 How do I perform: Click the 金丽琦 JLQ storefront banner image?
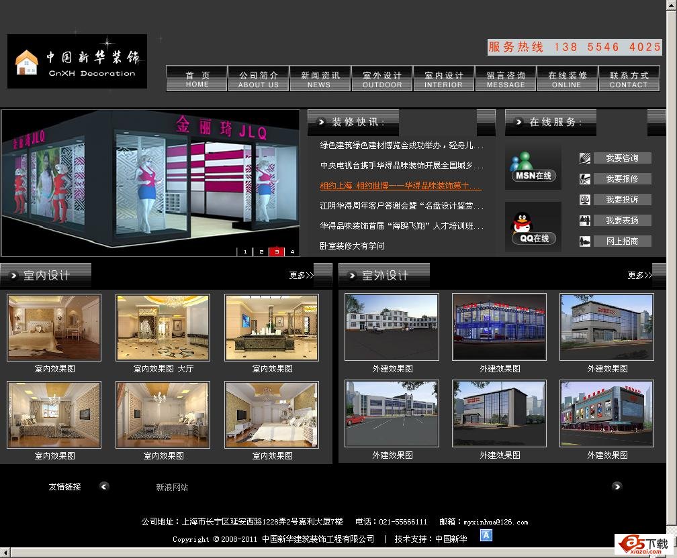point(150,183)
